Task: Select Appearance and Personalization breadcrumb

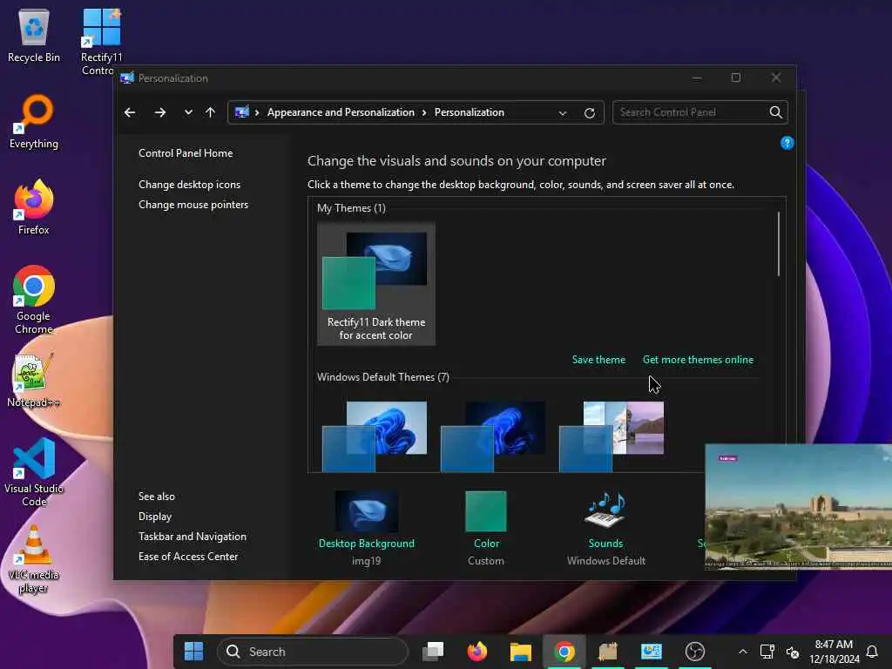Action: click(x=341, y=112)
